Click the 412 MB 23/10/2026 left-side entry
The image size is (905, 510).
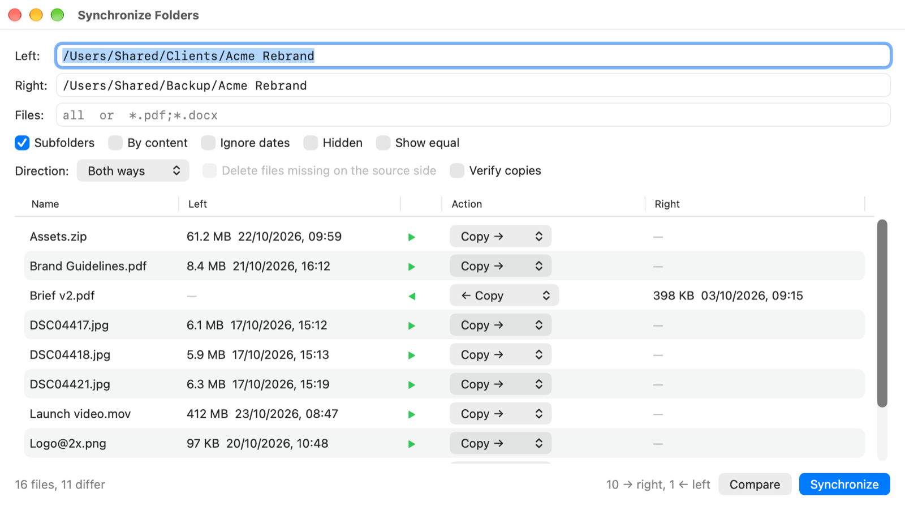[262, 414]
